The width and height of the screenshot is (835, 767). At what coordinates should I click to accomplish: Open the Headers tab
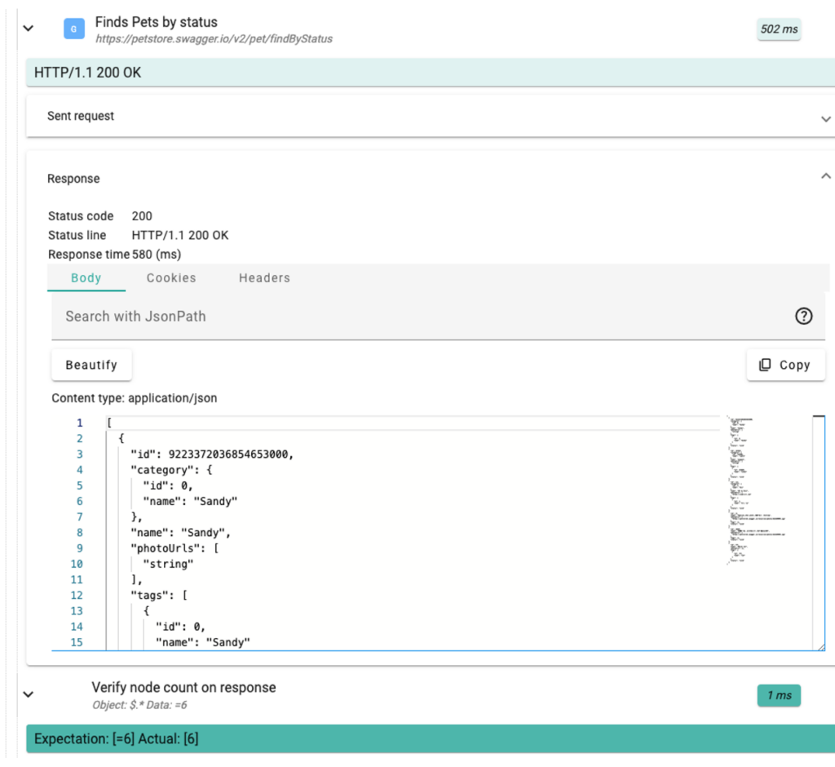tap(264, 277)
